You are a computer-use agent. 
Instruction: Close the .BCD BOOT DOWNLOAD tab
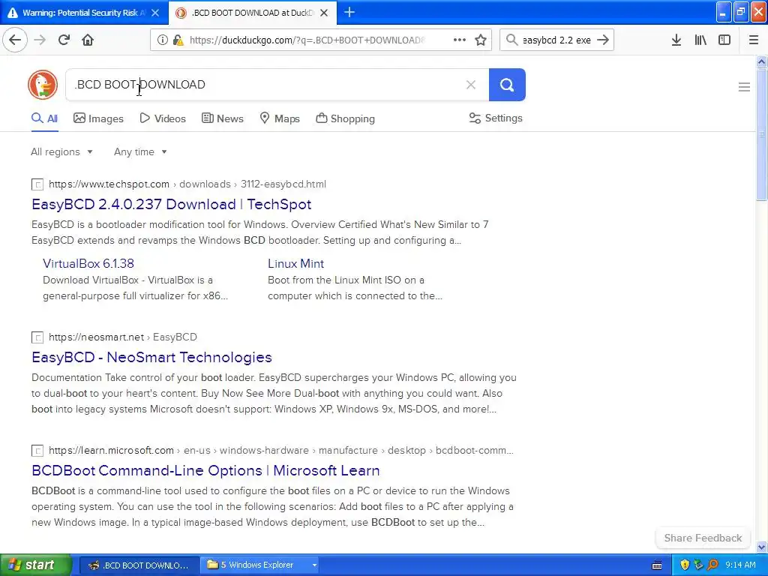(324, 13)
